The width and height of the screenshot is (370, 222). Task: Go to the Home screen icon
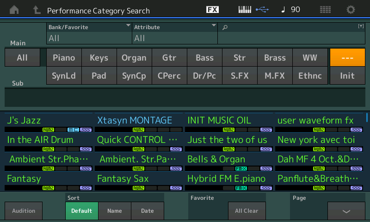coord(14,10)
